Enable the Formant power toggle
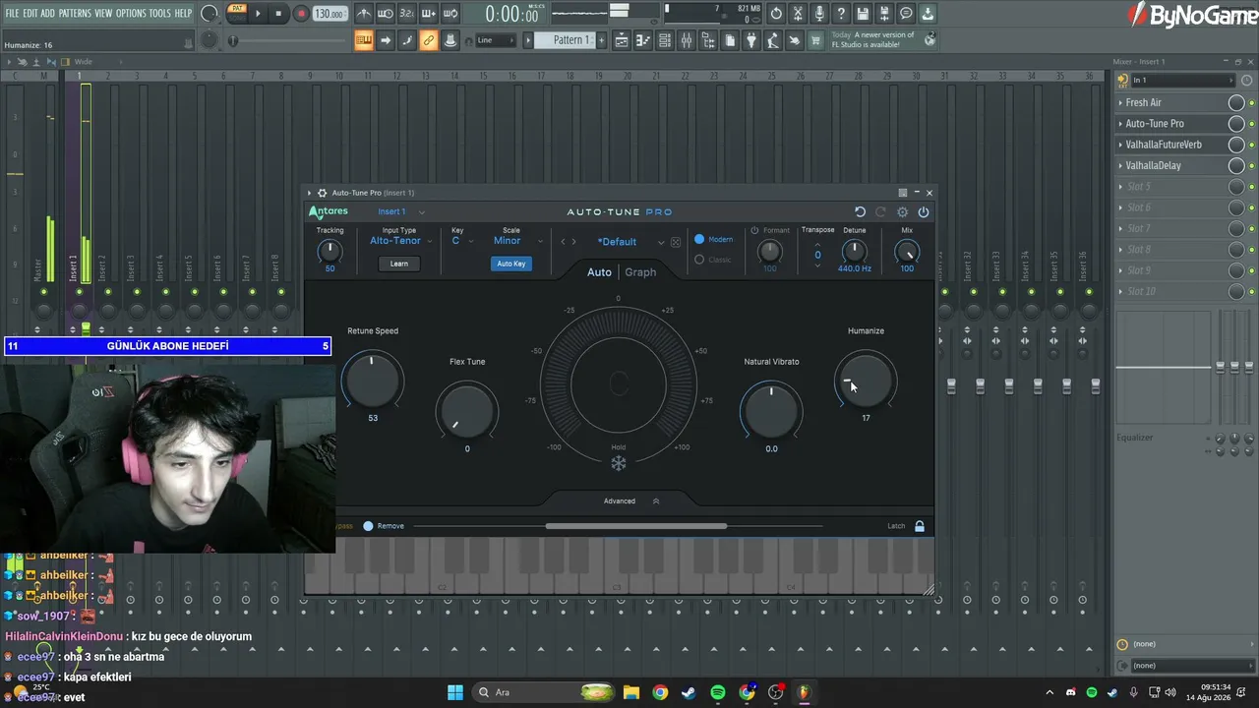Viewport: 1259px width, 708px height. (x=754, y=230)
